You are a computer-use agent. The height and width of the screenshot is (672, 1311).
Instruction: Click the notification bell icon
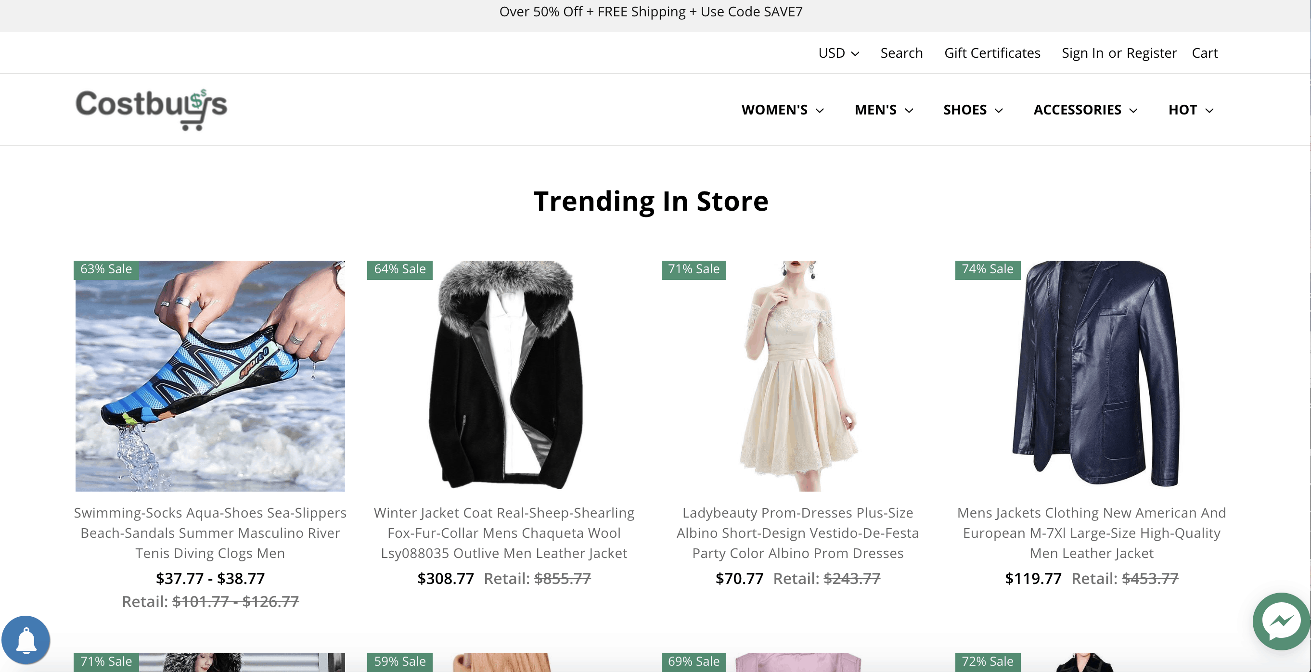[26, 640]
